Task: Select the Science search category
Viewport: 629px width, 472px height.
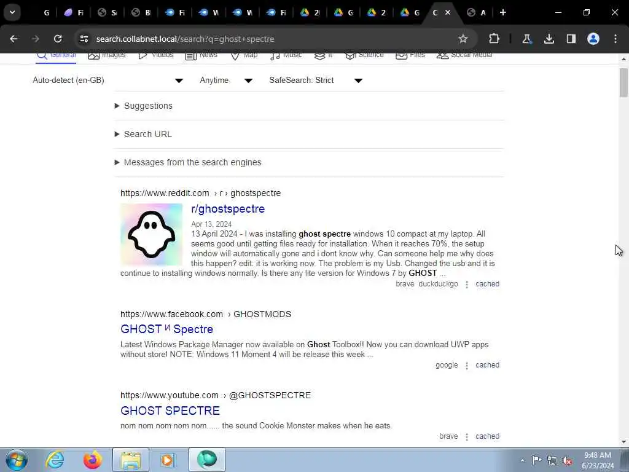Action: (x=364, y=55)
